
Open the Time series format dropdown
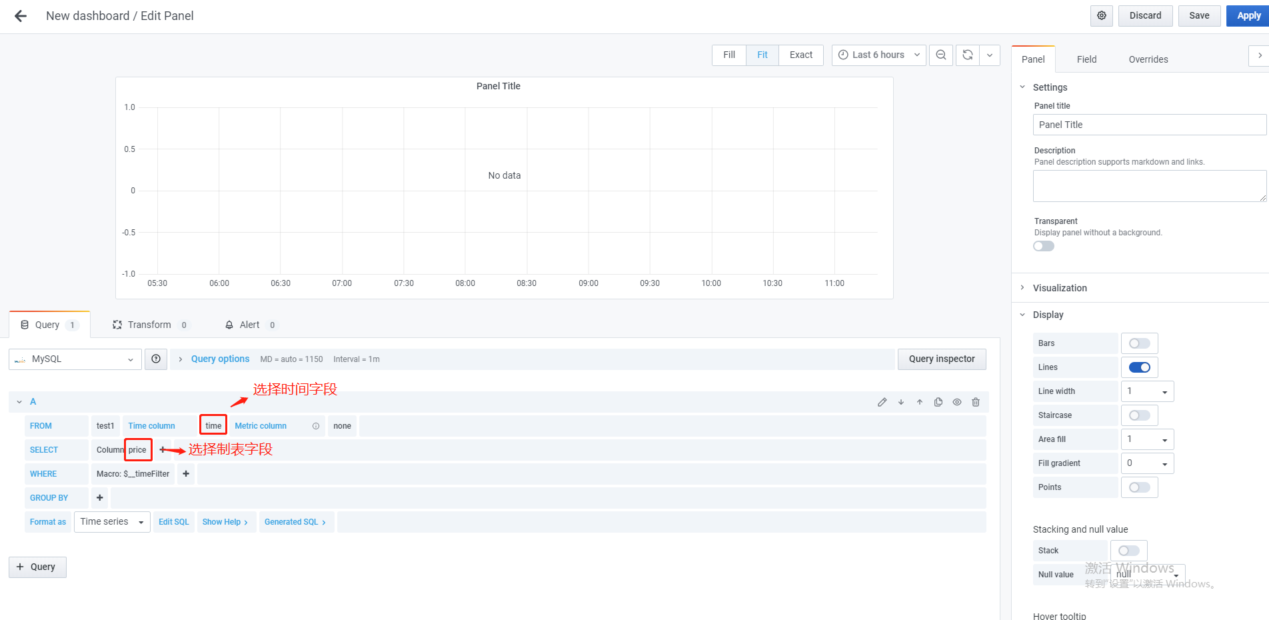(112, 522)
